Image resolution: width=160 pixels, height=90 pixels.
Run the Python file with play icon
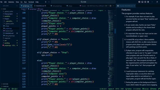106,6
